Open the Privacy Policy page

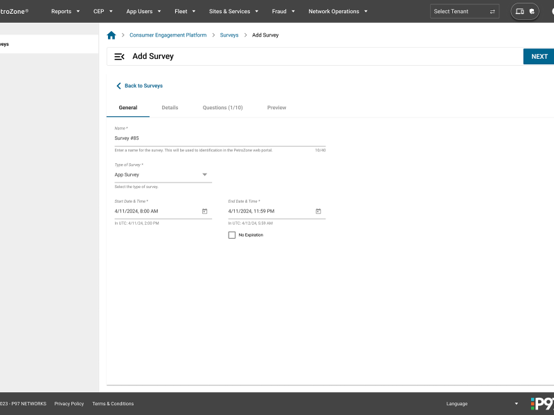[69, 403]
